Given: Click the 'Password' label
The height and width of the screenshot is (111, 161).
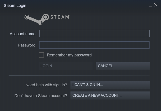Looking at the screenshot, I should point(27,45).
